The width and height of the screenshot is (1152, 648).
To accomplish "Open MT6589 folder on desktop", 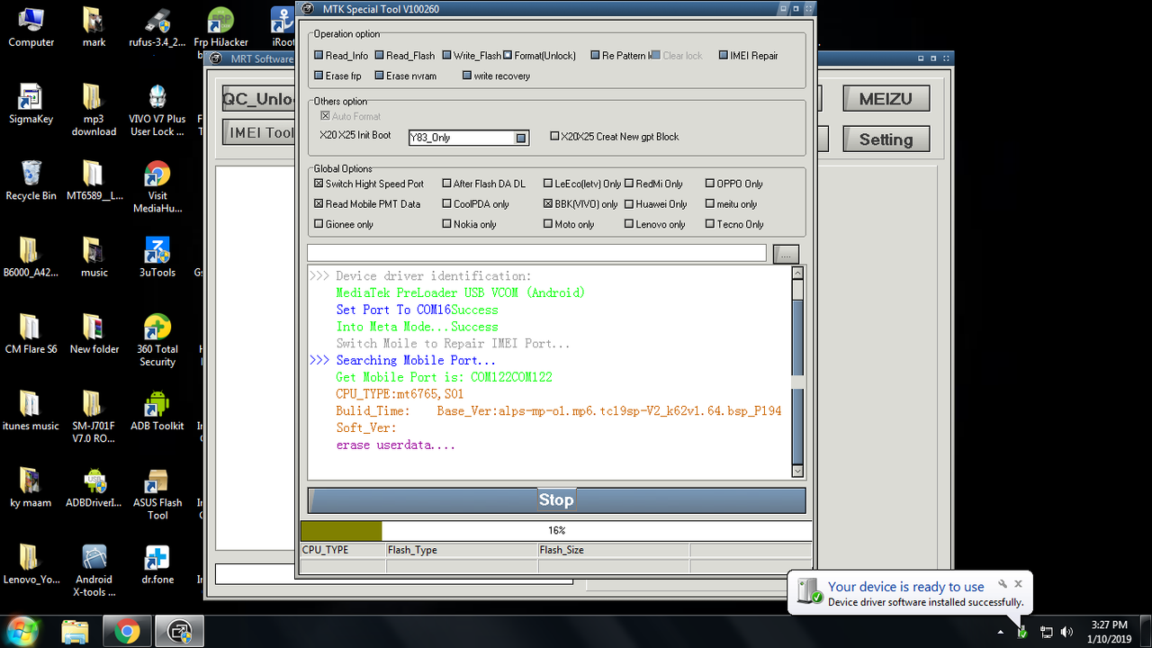I will [94, 181].
